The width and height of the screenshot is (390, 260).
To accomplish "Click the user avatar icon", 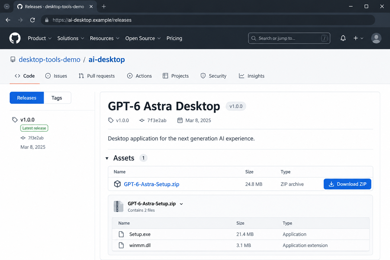I will point(376,38).
